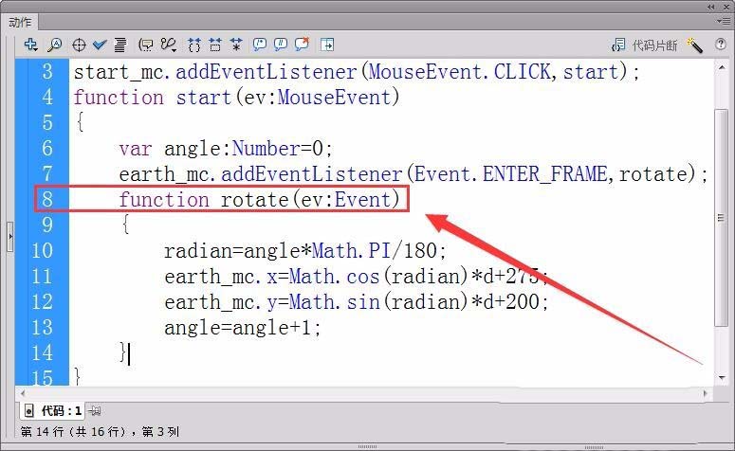This screenshot has width=735, height=451.
Task: Open Help question mark icon
Action: pyautogui.click(x=721, y=44)
